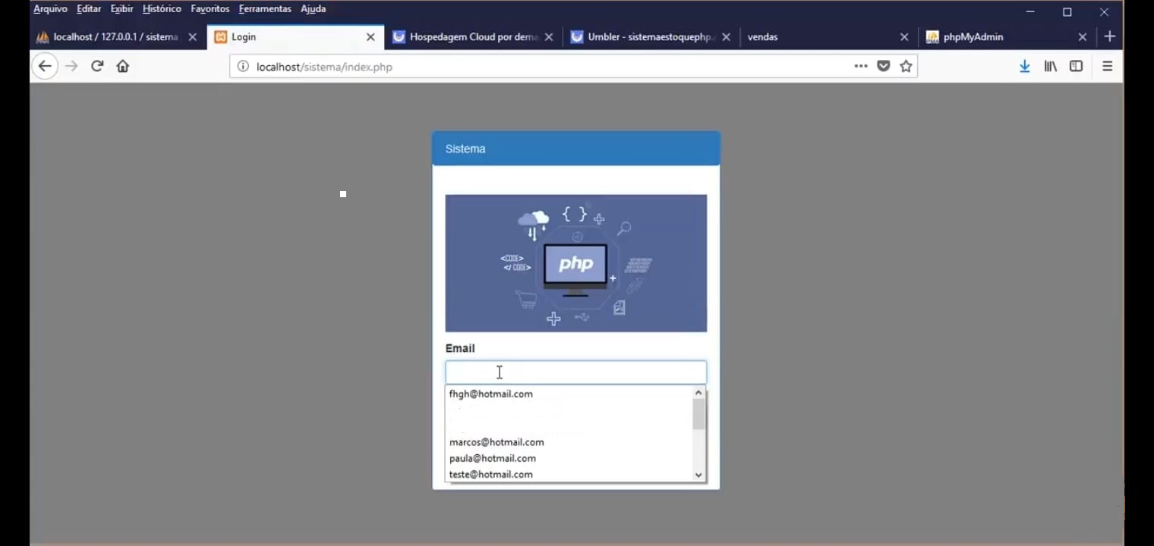The height and width of the screenshot is (546, 1154).
Task: Go back to the previous page
Action: point(45,66)
